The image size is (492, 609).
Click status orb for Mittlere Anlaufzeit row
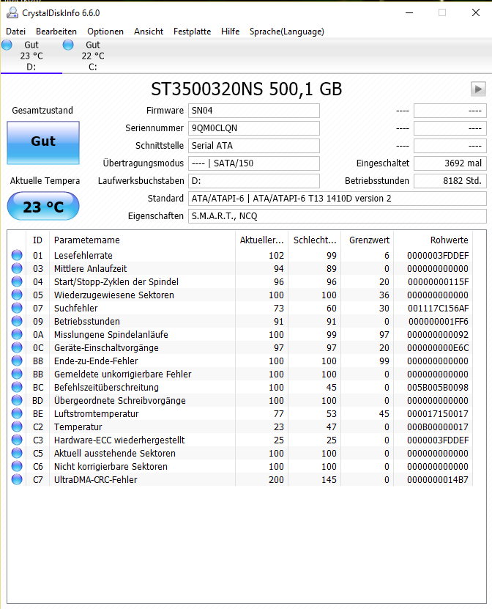click(x=17, y=268)
